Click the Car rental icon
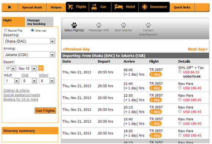The width and height of the screenshot is (212, 144). (94, 7)
